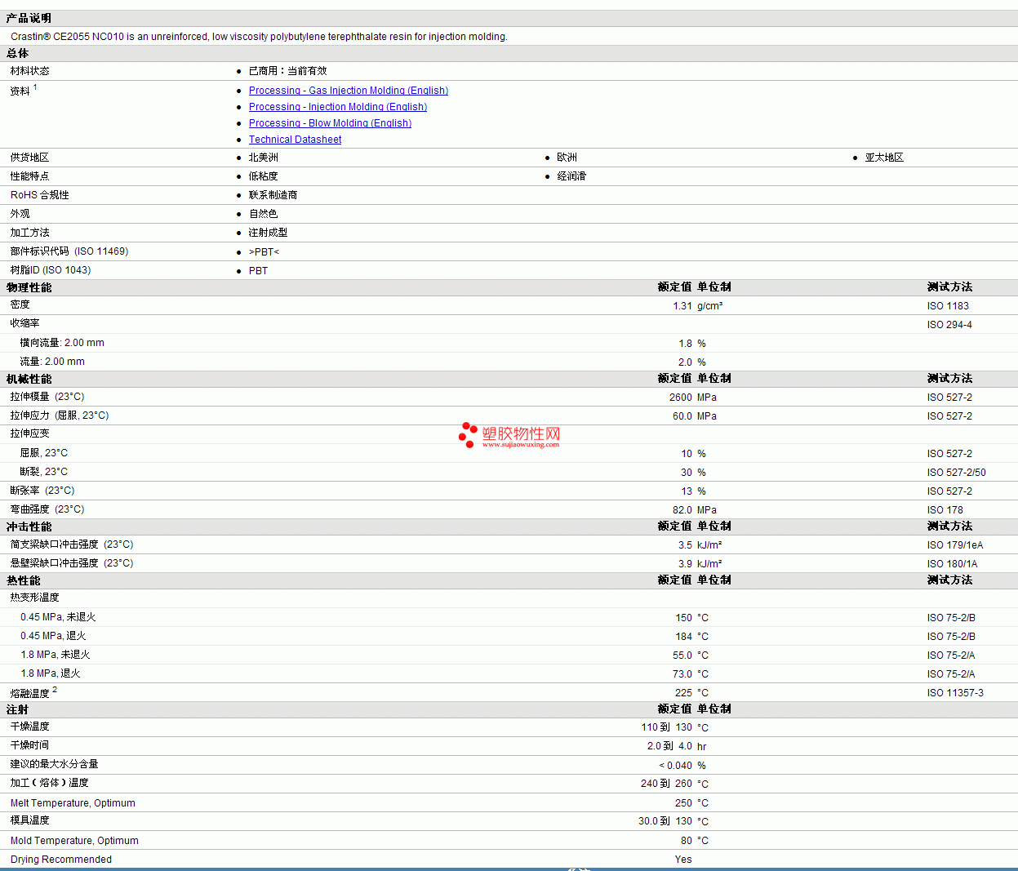Viewport: 1018px width, 871px height.
Task: Click the RoHS 合规性 row label
Action: point(40,195)
